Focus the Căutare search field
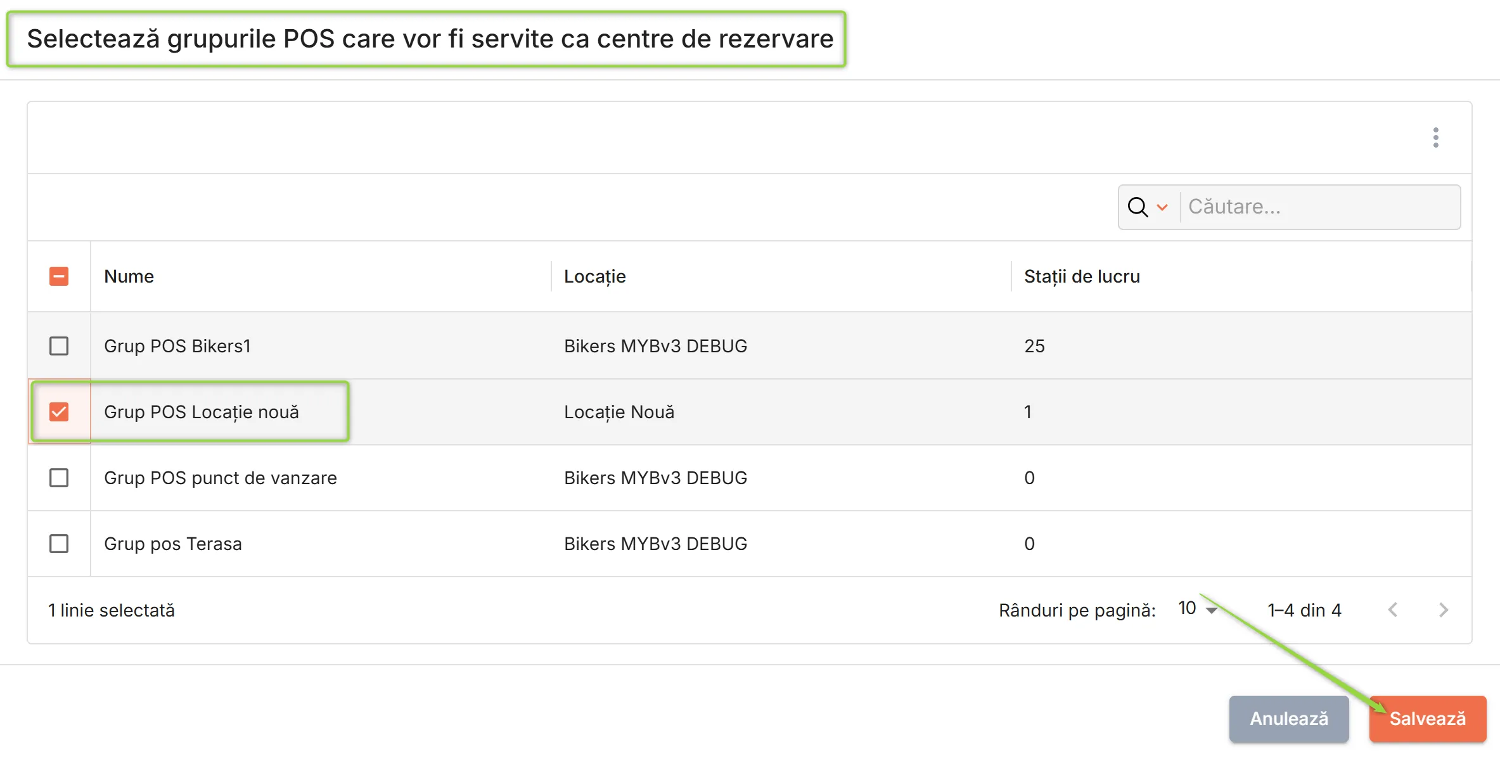 click(1321, 207)
